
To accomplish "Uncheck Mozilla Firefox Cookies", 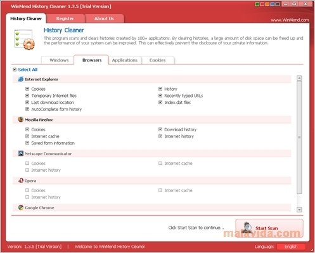I will point(27,129).
